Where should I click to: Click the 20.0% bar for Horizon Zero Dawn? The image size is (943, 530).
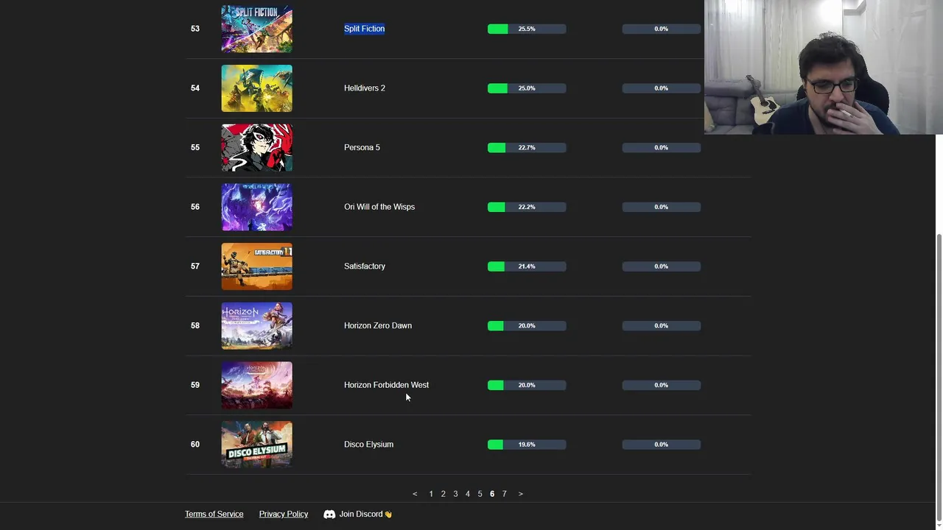527,325
